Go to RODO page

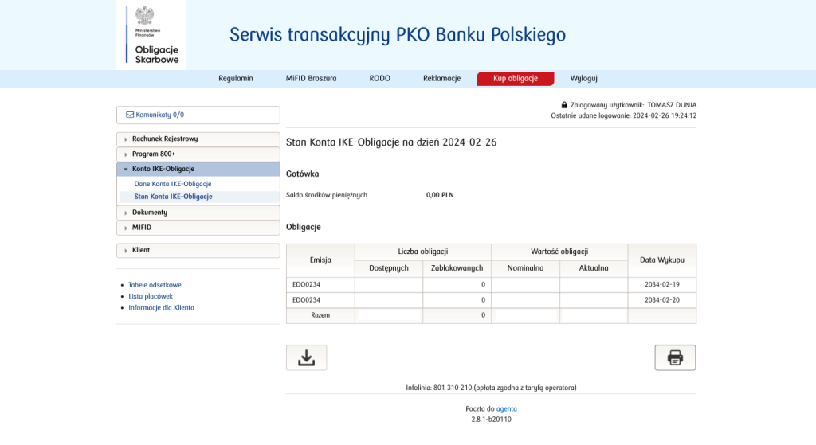(379, 79)
